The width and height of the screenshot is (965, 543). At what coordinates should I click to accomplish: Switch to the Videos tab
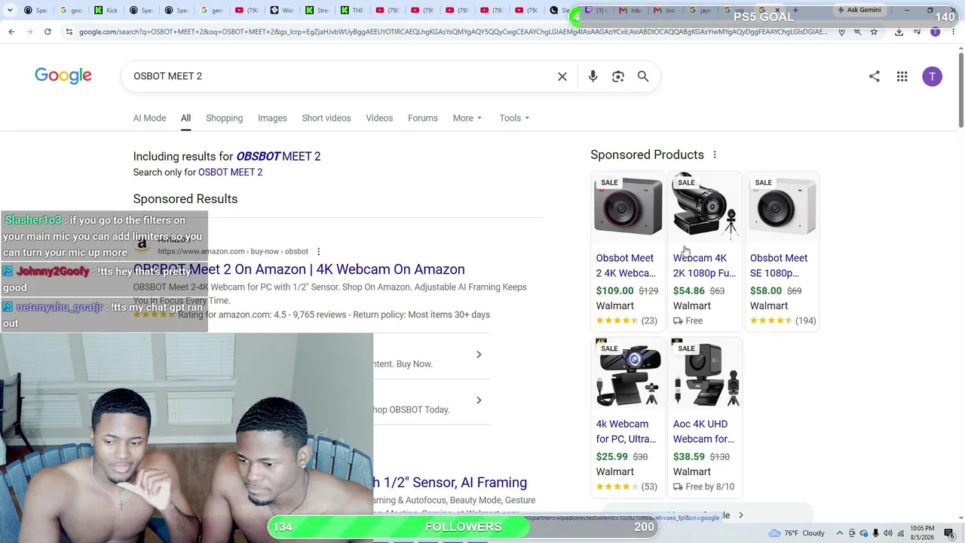[x=379, y=118]
